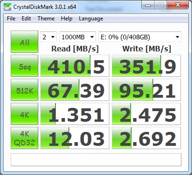Screen dimensions: 192x175
Task: Start the 4K QD32 test
Action: (x=24, y=138)
